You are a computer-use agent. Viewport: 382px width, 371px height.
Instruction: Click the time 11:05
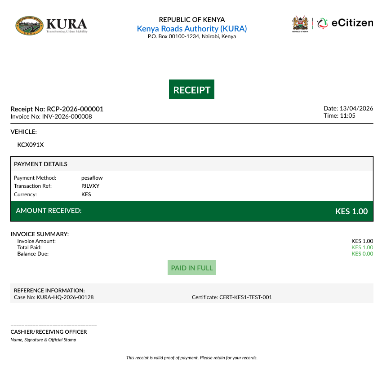click(x=347, y=115)
